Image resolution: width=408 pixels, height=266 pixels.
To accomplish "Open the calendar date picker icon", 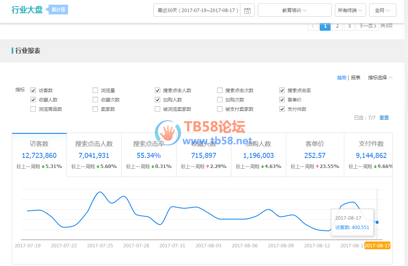I will pos(247,10).
